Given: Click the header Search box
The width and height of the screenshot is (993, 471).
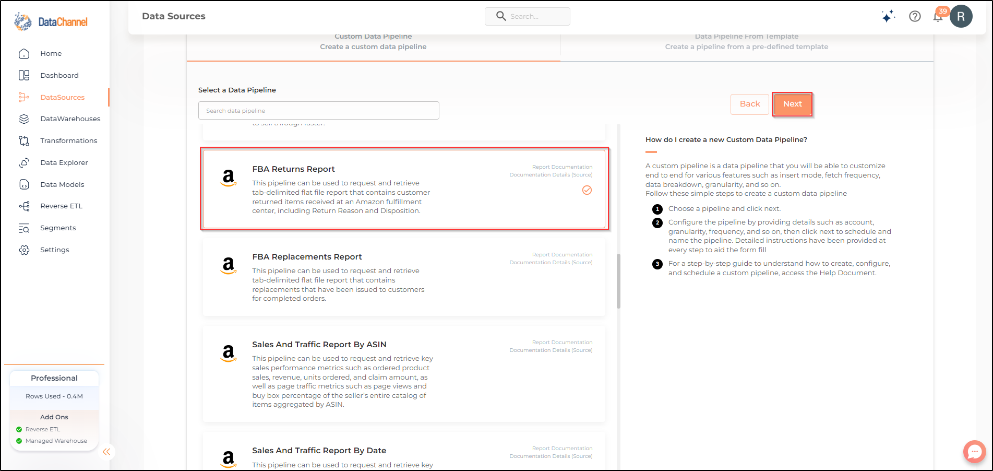Looking at the screenshot, I should click(x=527, y=16).
